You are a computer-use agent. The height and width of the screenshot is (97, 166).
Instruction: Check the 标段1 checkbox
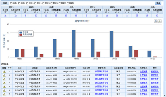point(11,3)
